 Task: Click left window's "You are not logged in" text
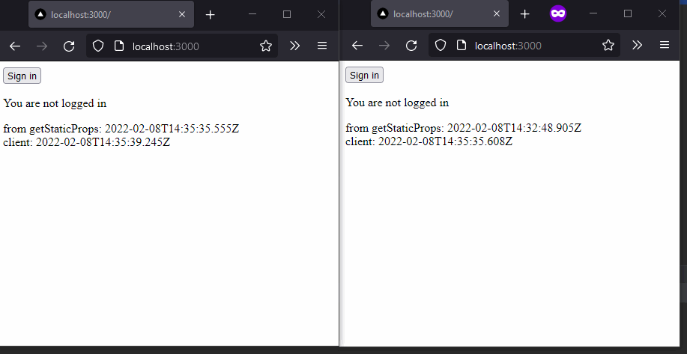point(55,103)
